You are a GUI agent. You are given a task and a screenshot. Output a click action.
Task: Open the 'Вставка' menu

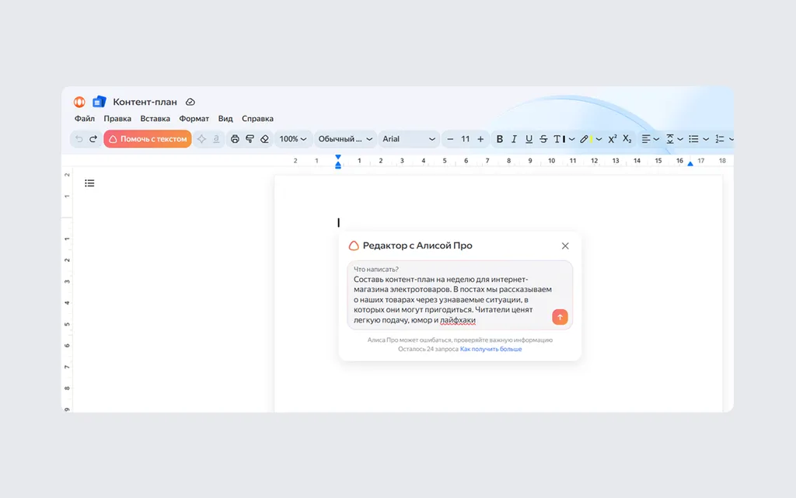[x=155, y=119]
